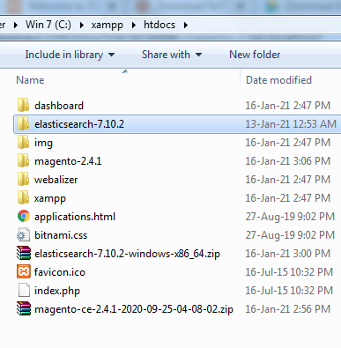Viewport: 341px width, 348px height.
Task: Click date 16-Jan-21 3:00 PM
Action: click(288, 254)
